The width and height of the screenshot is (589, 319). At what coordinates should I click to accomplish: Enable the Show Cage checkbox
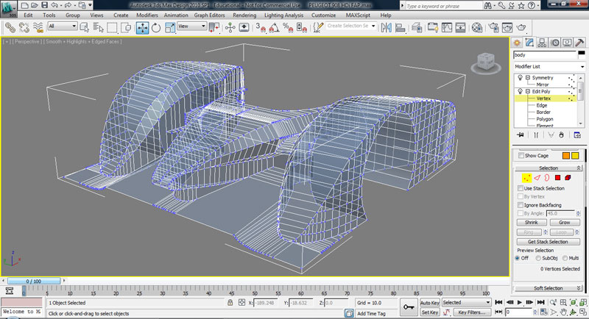[x=521, y=156]
